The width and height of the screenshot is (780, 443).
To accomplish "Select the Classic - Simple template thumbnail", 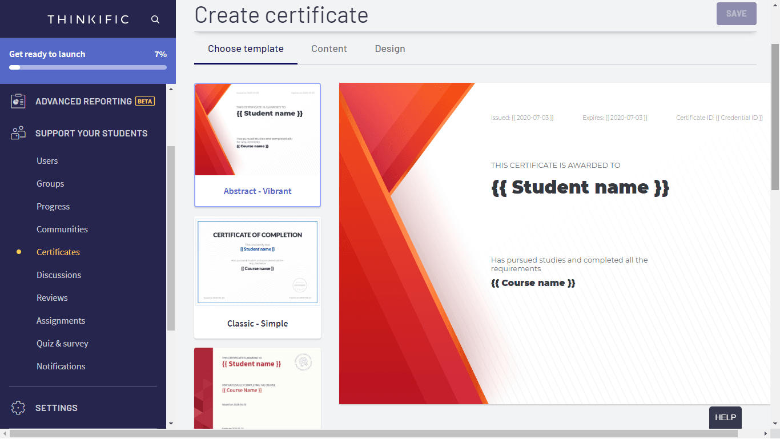I will click(258, 262).
